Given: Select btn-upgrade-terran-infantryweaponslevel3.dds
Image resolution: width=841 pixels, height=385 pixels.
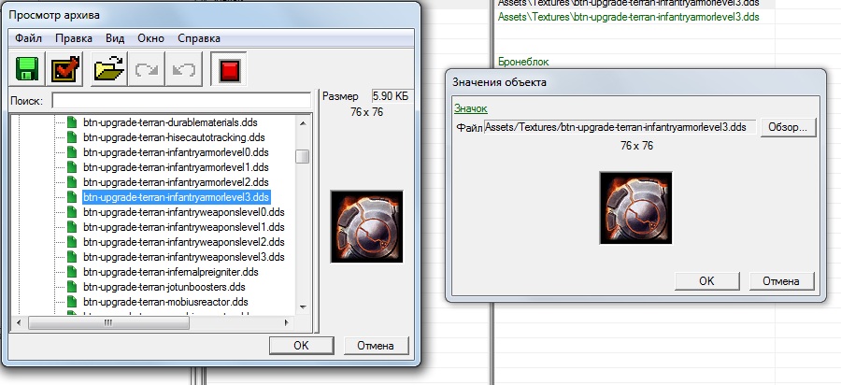Looking at the screenshot, I should coord(183,257).
